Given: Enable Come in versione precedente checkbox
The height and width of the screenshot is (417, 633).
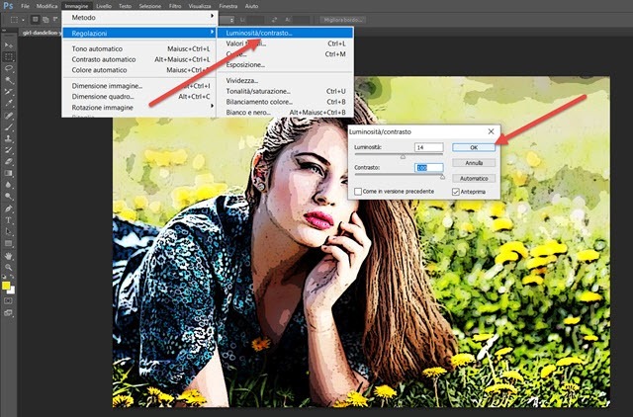Looking at the screenshot, I should [x=358, y=192].
